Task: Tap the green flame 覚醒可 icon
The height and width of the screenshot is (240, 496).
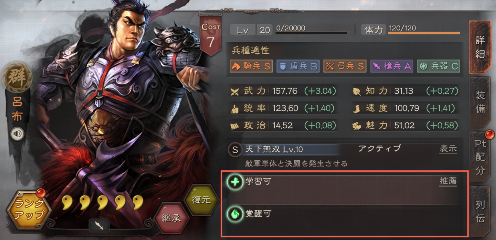Action: [235, 214]
